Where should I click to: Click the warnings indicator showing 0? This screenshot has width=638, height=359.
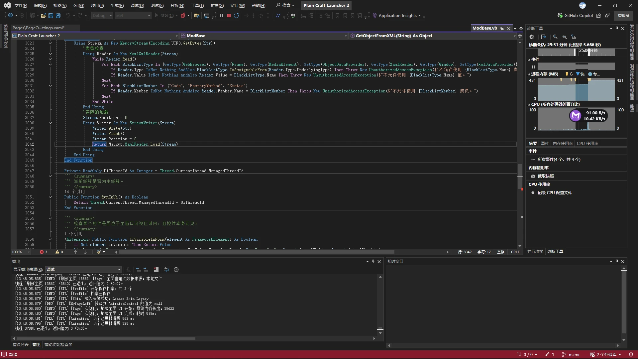click(59, 252)
